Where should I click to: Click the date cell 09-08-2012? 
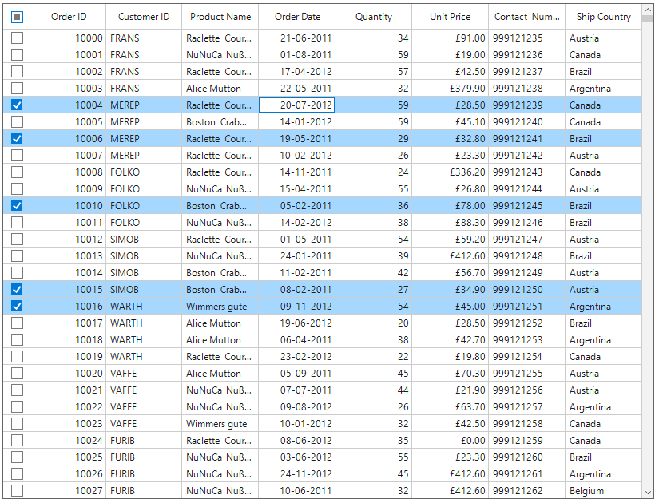[x=297, y=406]
